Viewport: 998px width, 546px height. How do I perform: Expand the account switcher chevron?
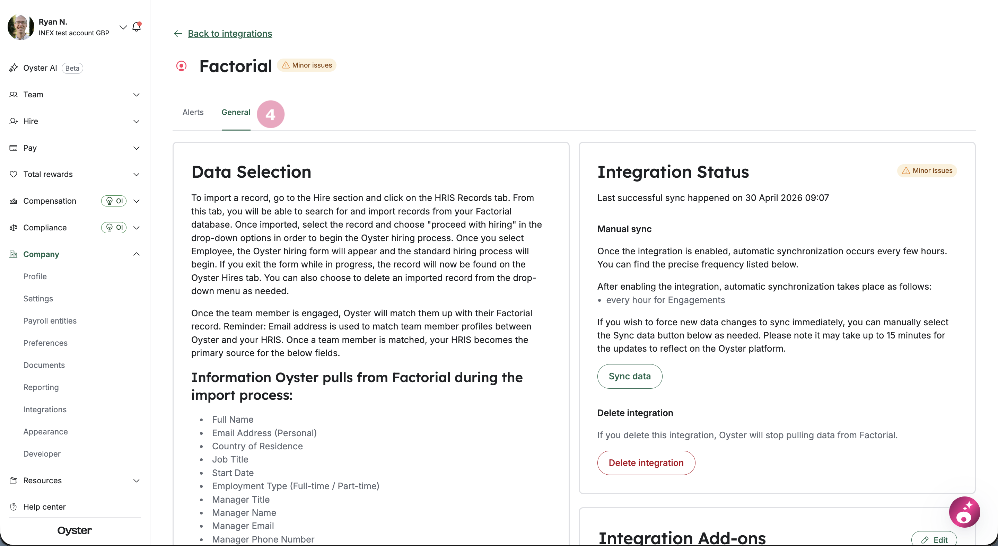pos(123,27)
